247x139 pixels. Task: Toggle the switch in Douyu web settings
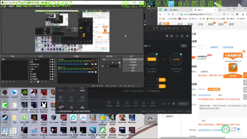[202, 47]
